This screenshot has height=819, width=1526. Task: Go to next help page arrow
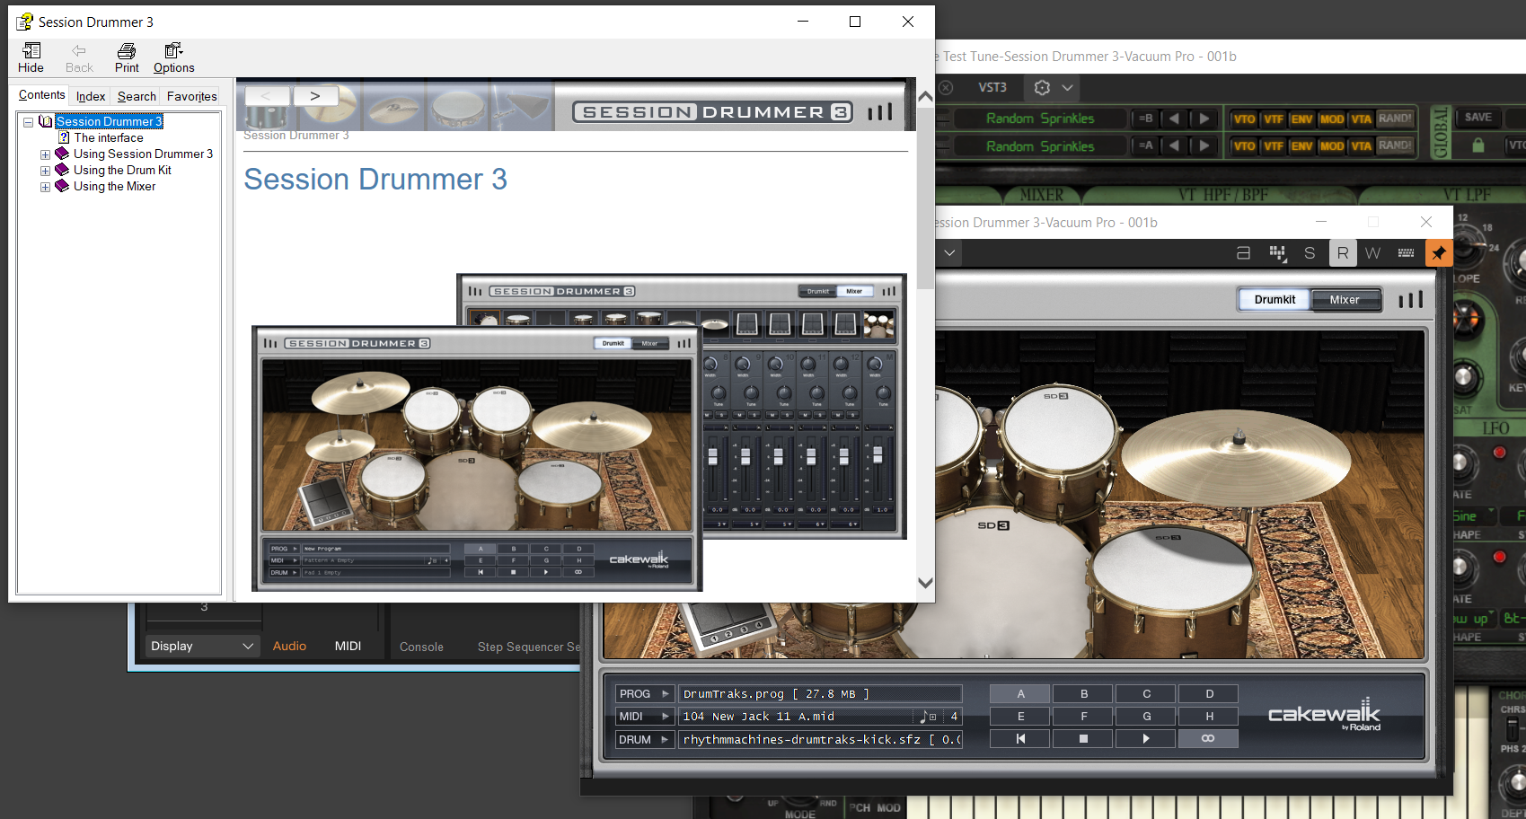click(x=315, y=95)
